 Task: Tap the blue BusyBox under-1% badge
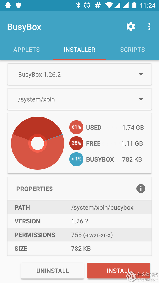click(x=76, y=159)
